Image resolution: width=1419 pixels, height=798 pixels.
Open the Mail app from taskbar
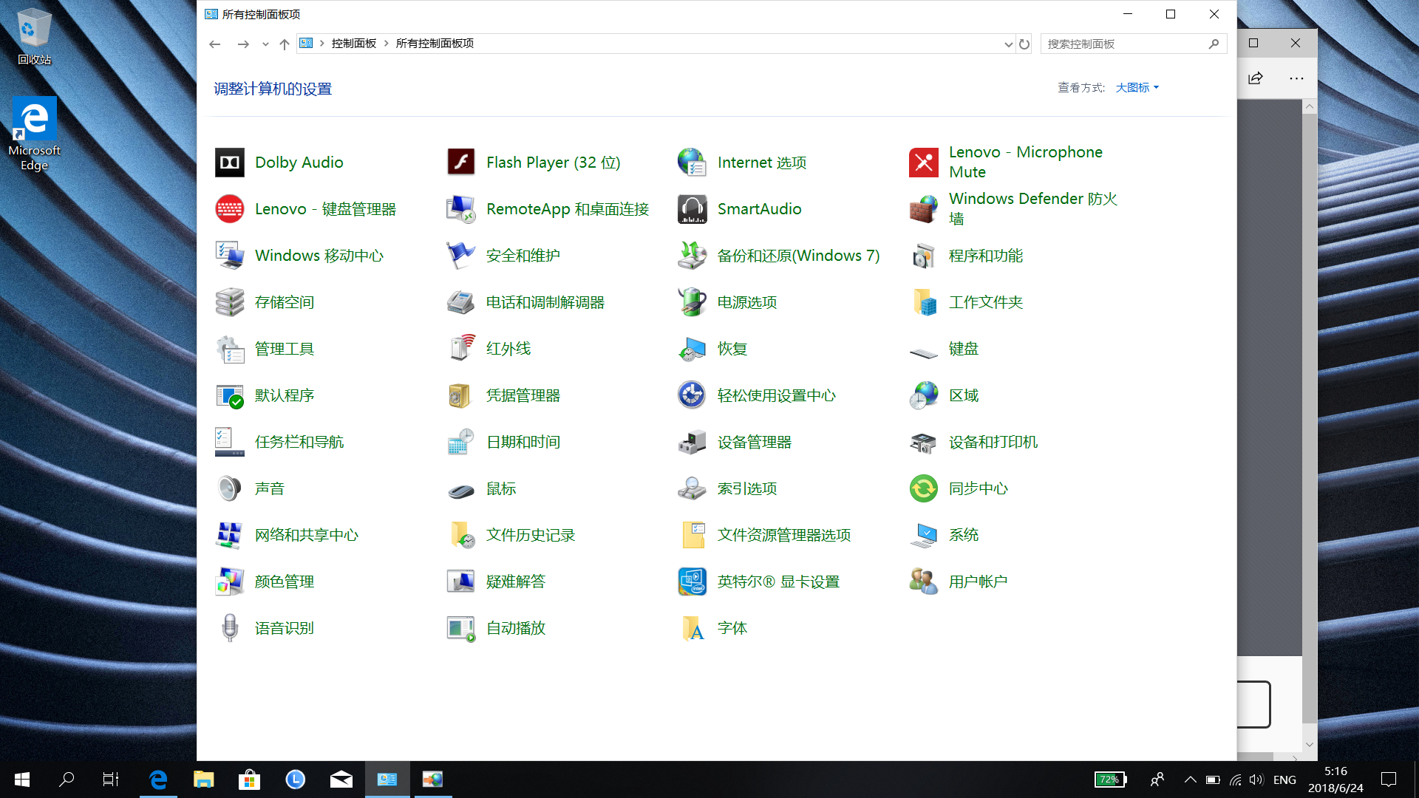(341, 780)
